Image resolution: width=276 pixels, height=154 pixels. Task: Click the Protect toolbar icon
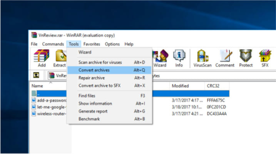[x=246, y=56]
